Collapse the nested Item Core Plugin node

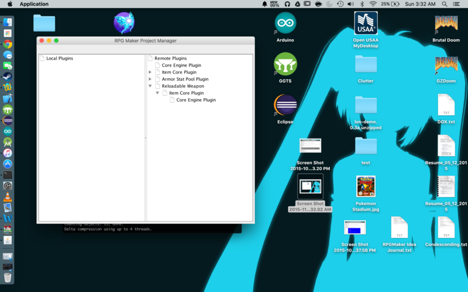tap(157, 93)
